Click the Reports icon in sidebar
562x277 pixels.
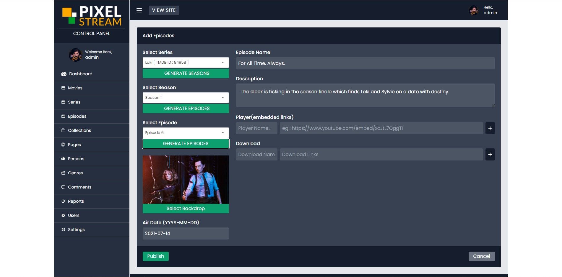63,201
